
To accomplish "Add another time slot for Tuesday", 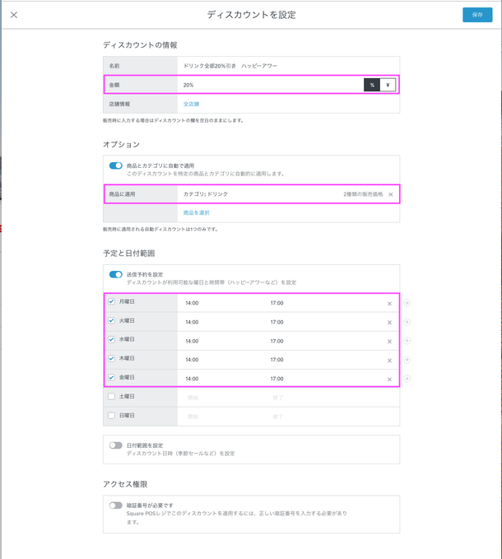I will coord(407,322).
